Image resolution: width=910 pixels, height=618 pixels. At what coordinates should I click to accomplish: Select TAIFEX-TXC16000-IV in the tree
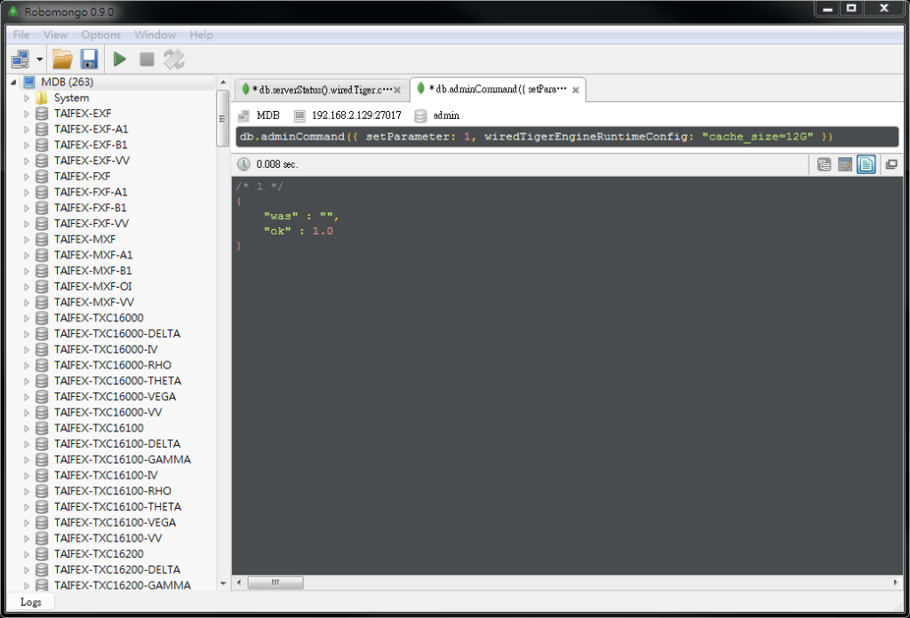[106, 349]
